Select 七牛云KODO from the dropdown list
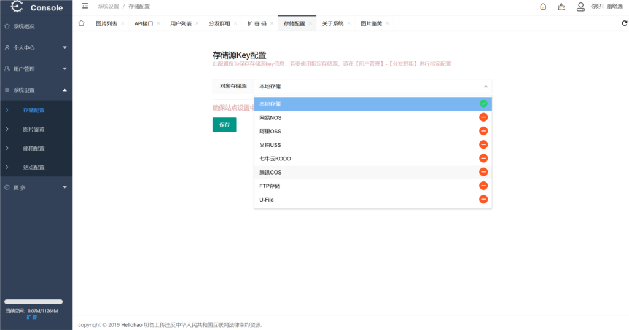The height and width of the screenshot is (330, 629). (x=373, y=158)
